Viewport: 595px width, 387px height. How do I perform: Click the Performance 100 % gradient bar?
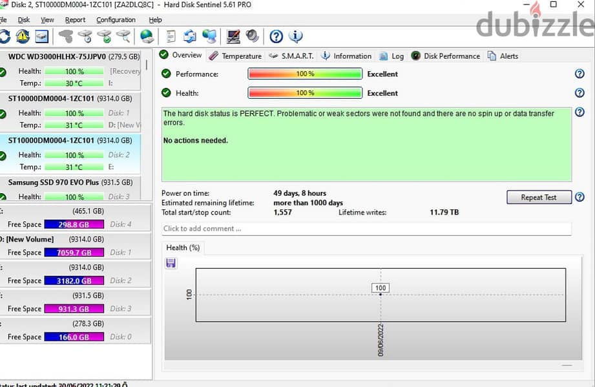coord(305,74)
